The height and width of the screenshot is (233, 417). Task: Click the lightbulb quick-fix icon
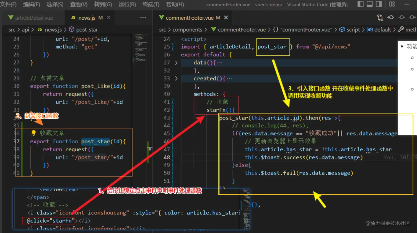tap(33, 133)
